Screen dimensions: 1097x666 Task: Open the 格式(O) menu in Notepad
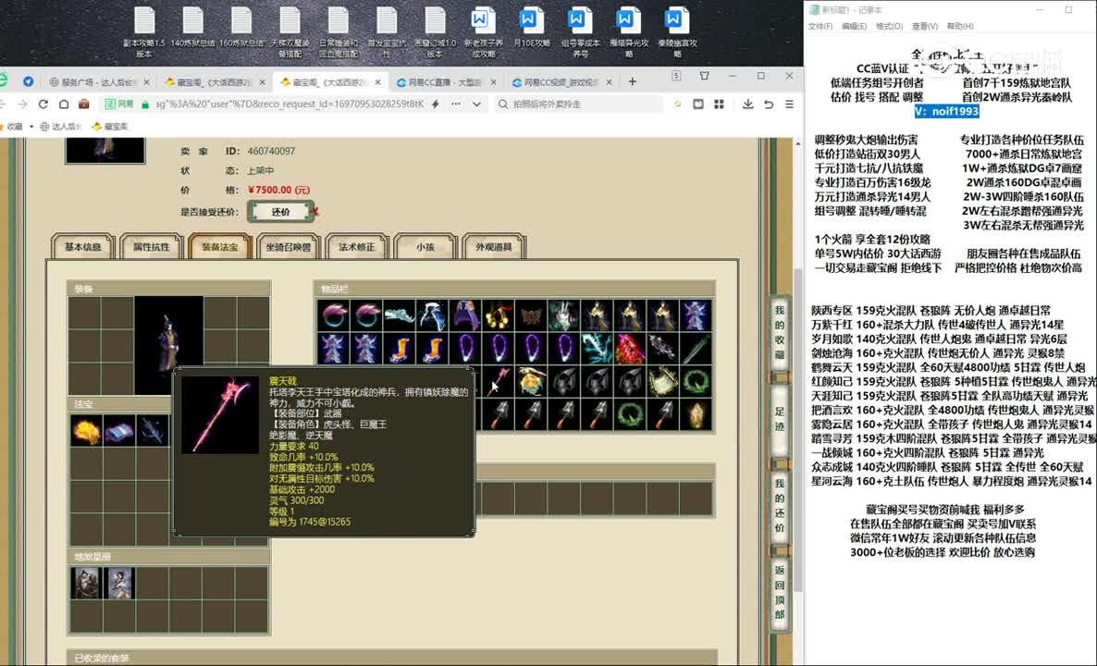tap(889, 26)
